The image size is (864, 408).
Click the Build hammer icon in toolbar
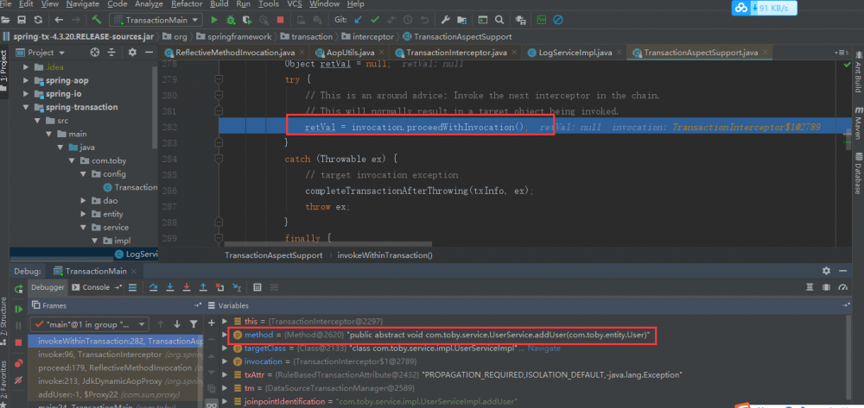97,19
